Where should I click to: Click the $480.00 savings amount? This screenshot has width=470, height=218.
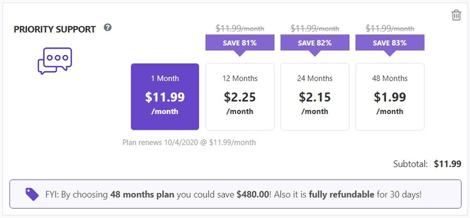[253, 194]
